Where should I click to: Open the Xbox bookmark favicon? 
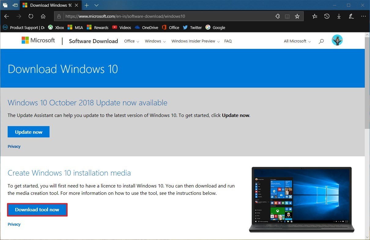pos(50,27)
